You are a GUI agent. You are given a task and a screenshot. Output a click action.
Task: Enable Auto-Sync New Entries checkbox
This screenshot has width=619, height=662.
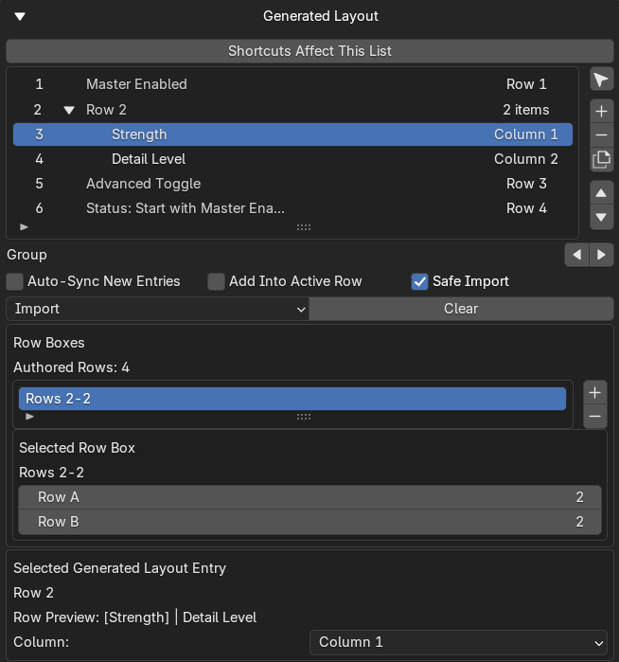coord(15,281)
